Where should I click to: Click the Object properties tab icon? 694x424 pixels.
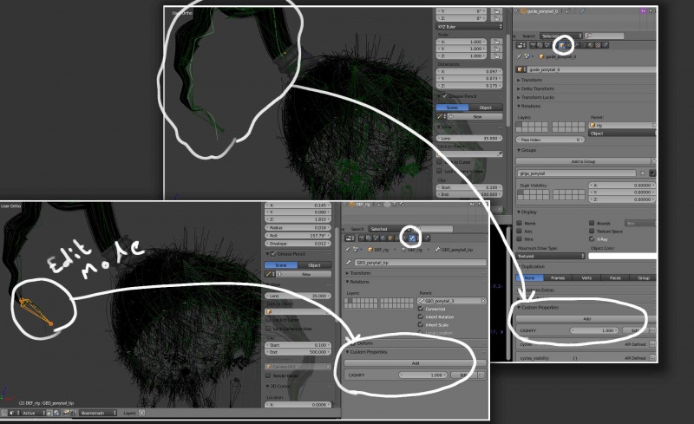click(x=563, y=44)
